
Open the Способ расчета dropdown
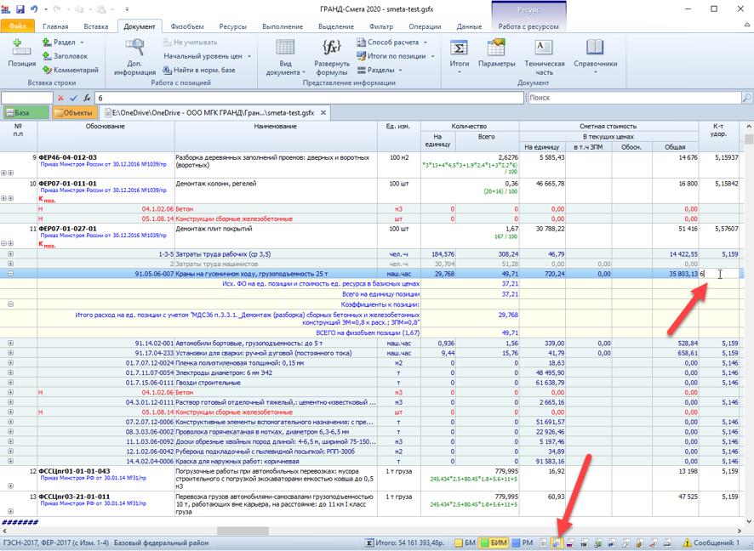tap(426, 43)
